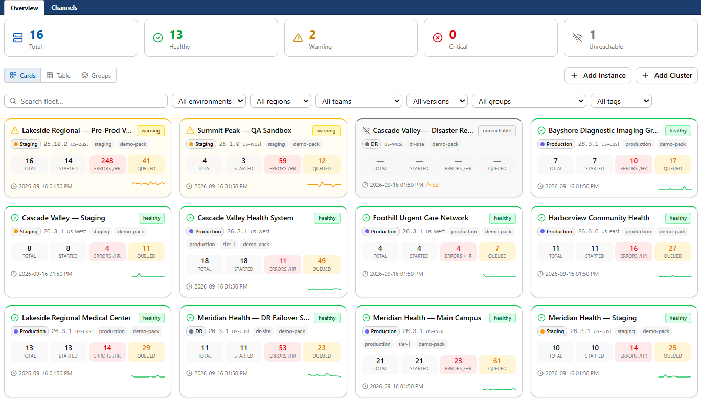Open Meridian Health — Main Campus card title
The width and height of the screenshot is (701, 399).
tap(427, 318)
